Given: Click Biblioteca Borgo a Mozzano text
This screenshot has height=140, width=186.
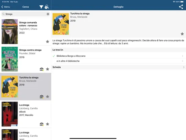Looking at the screenshot, I should tap(71, 56).
